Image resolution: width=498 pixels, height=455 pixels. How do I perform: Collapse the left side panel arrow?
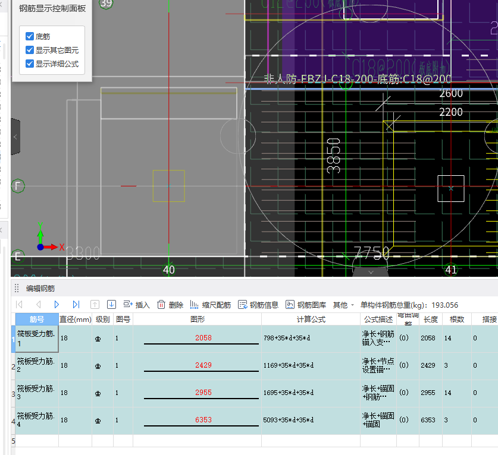tap(15, 137)
